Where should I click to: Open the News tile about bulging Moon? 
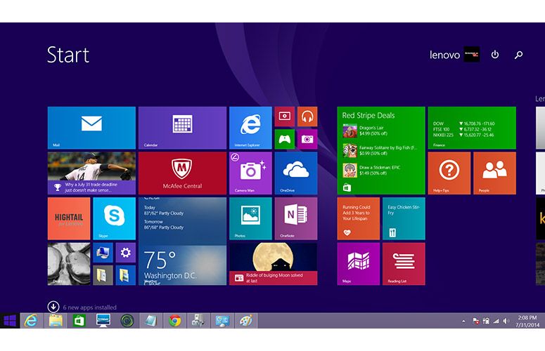(x=273, y=264)
